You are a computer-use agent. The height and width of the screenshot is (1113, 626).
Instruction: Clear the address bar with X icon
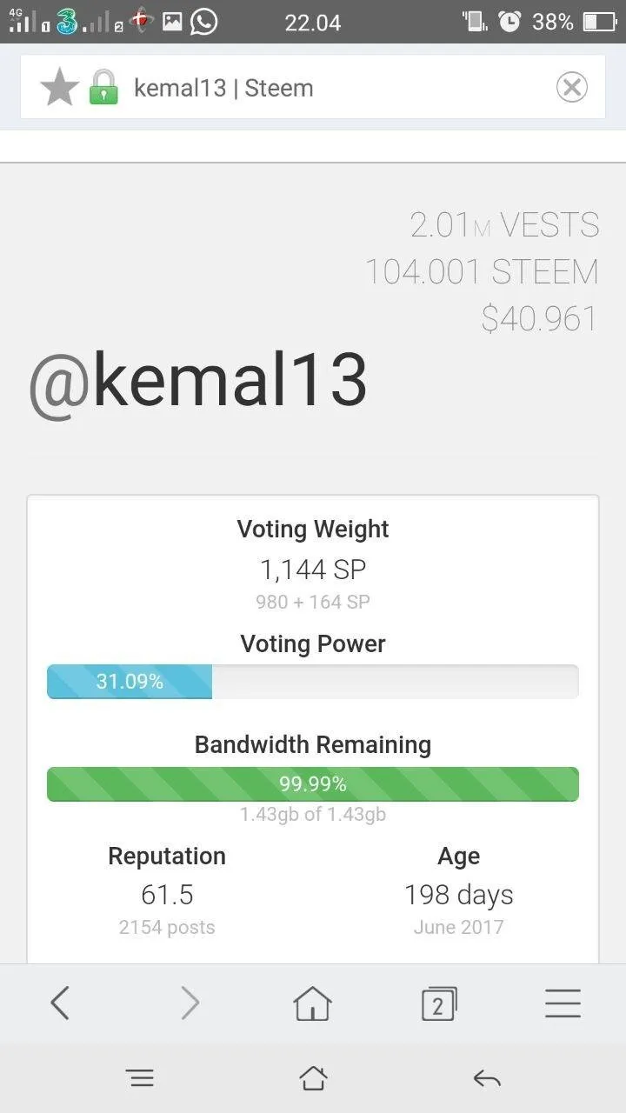point(571,87)
